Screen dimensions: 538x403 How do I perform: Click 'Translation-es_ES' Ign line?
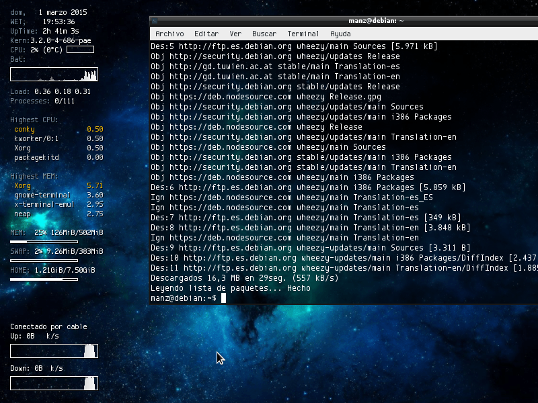click(x=292, y=197)
